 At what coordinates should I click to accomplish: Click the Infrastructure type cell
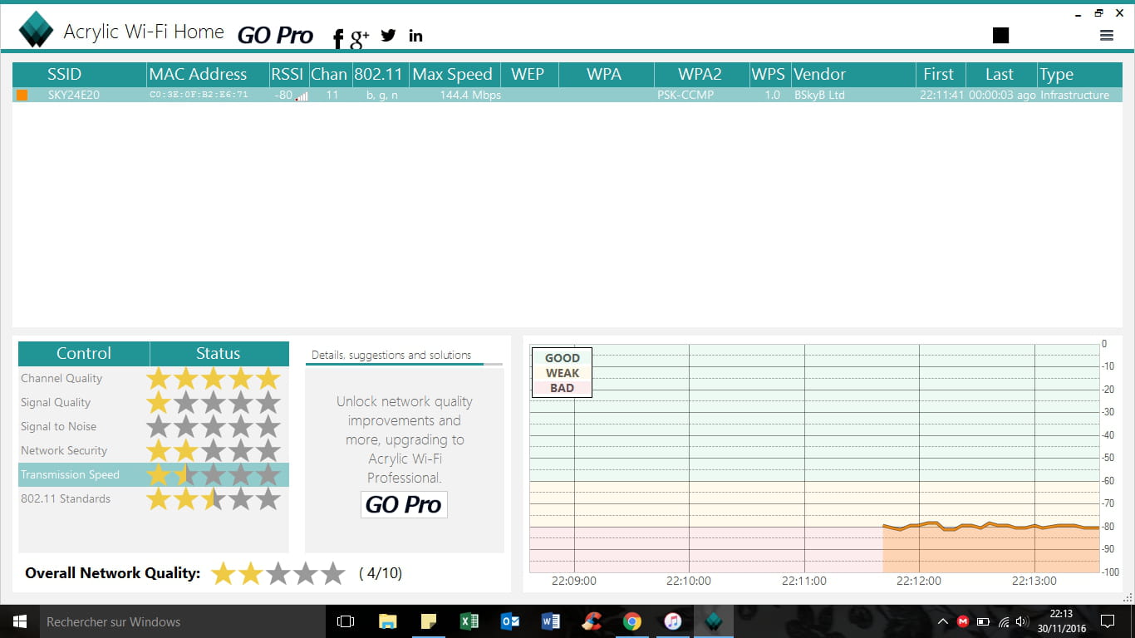pos(1074,95)
